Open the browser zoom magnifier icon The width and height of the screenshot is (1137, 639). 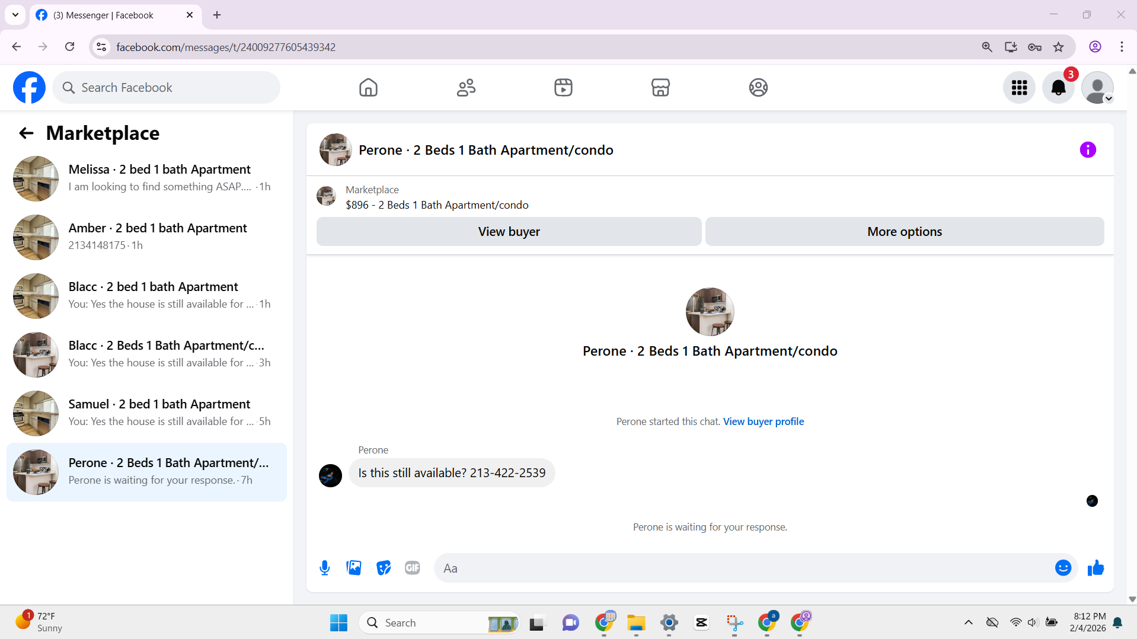point(987,47)
